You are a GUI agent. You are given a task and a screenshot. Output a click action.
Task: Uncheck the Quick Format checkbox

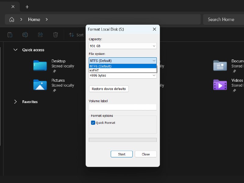[93, 123]
